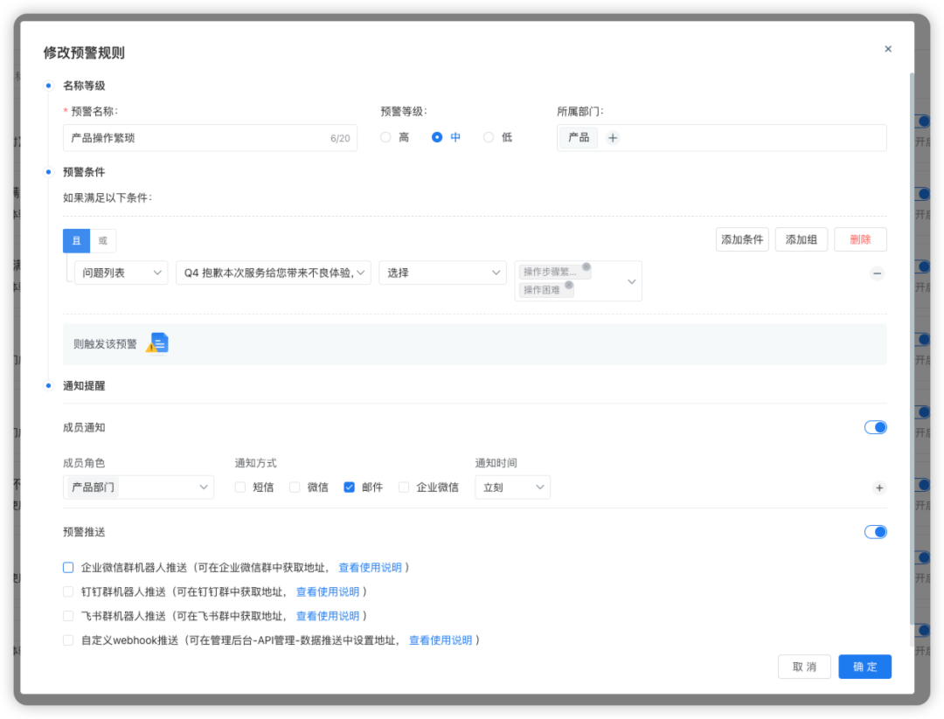Expand the 通知时间 立刻 dropdown
The image size is (944, 719).
512,487
